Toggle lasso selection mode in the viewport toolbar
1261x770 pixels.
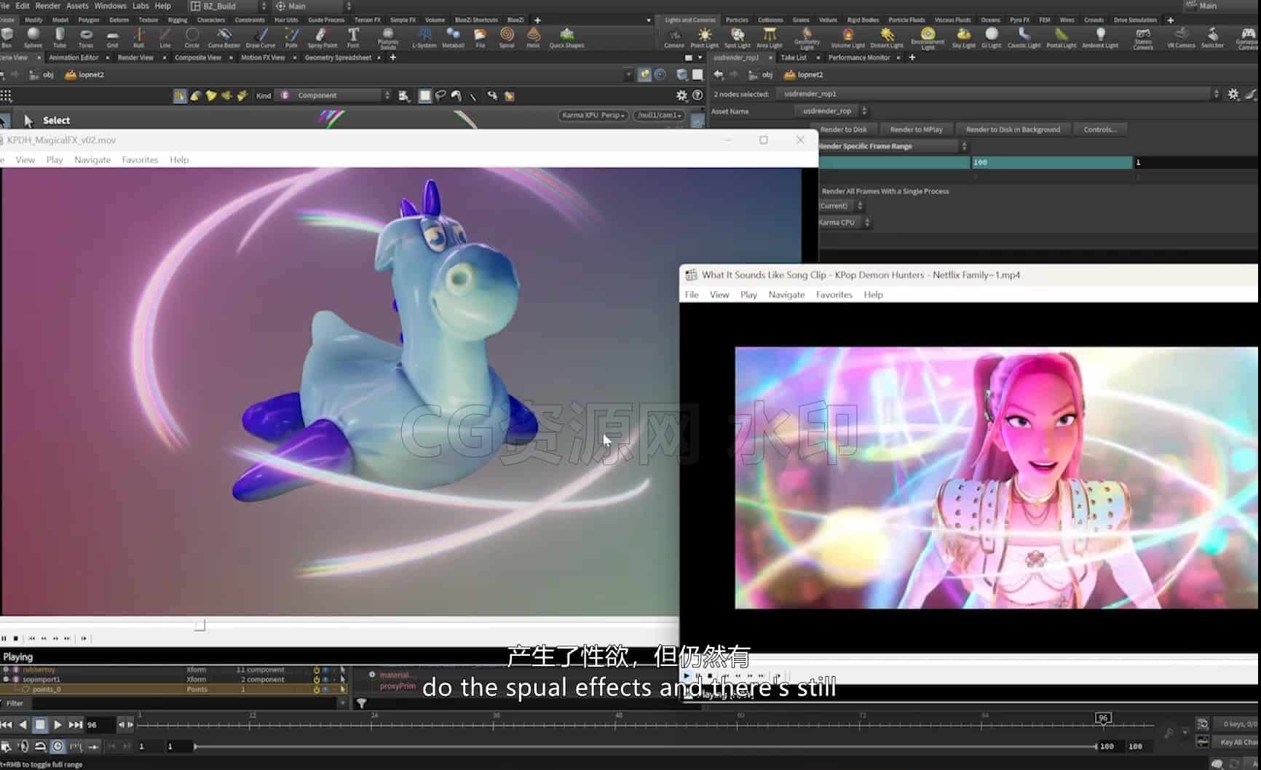pos(440,95)
